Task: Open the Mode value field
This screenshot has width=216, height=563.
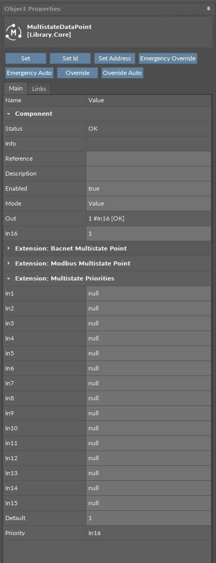Action: point(148,204)
